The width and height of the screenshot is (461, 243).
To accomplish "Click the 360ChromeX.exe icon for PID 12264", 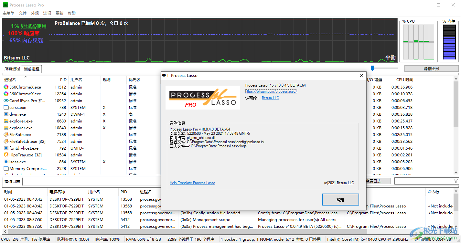I will pyautogui.click(x=6, y=94).
